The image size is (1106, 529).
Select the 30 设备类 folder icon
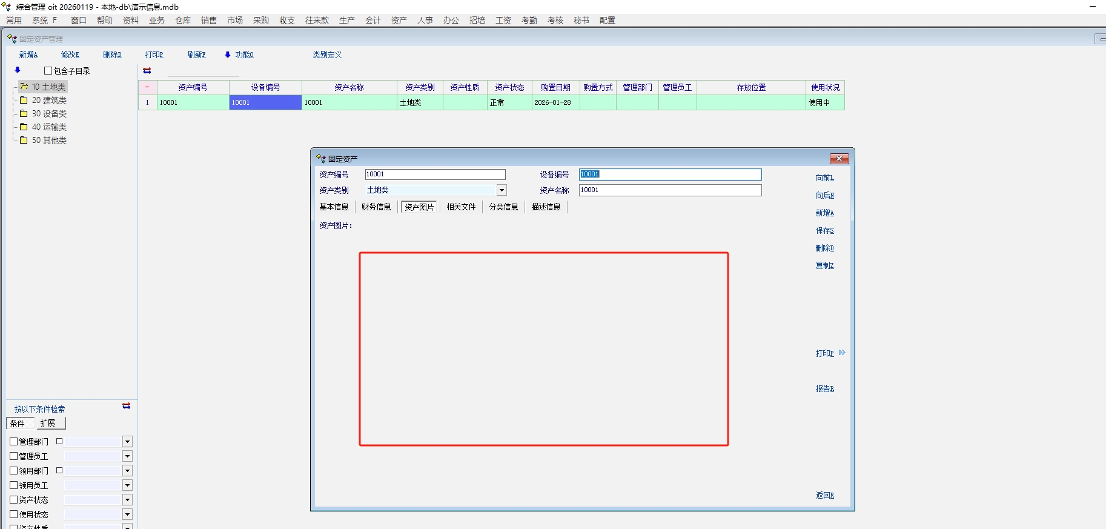tap(24, 113)
